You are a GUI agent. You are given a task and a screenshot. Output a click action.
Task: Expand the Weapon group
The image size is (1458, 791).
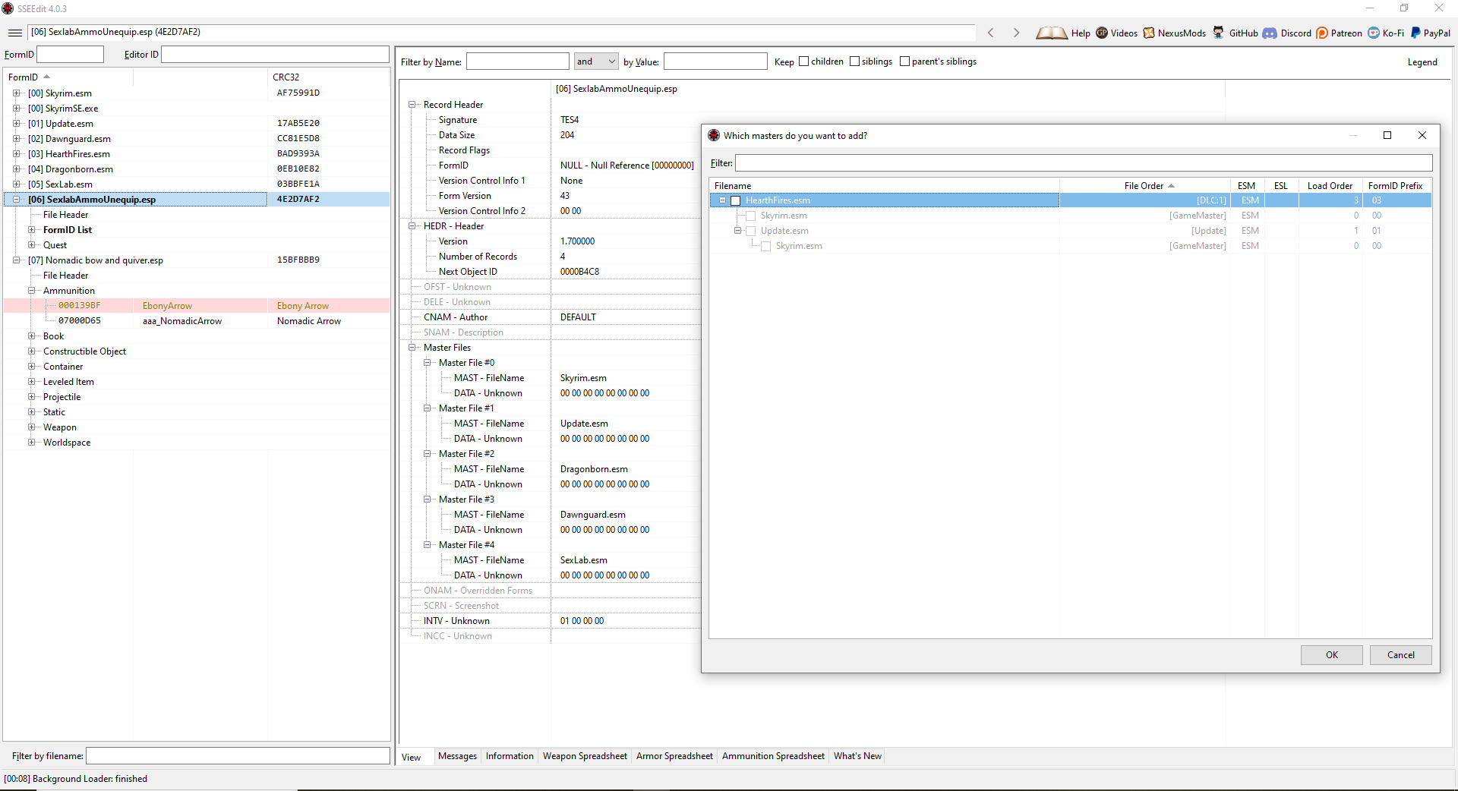31,427
